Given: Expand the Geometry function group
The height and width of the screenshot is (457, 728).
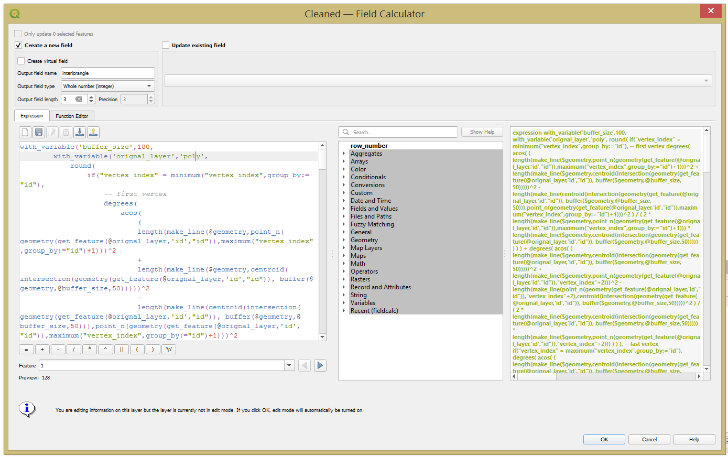Looking at the screenshot, I should (x=344, y=240).
